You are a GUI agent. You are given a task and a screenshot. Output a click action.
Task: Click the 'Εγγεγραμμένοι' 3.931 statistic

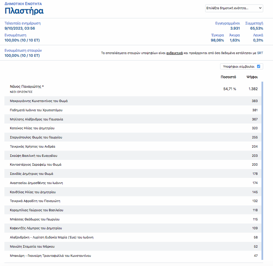(228, 26)
